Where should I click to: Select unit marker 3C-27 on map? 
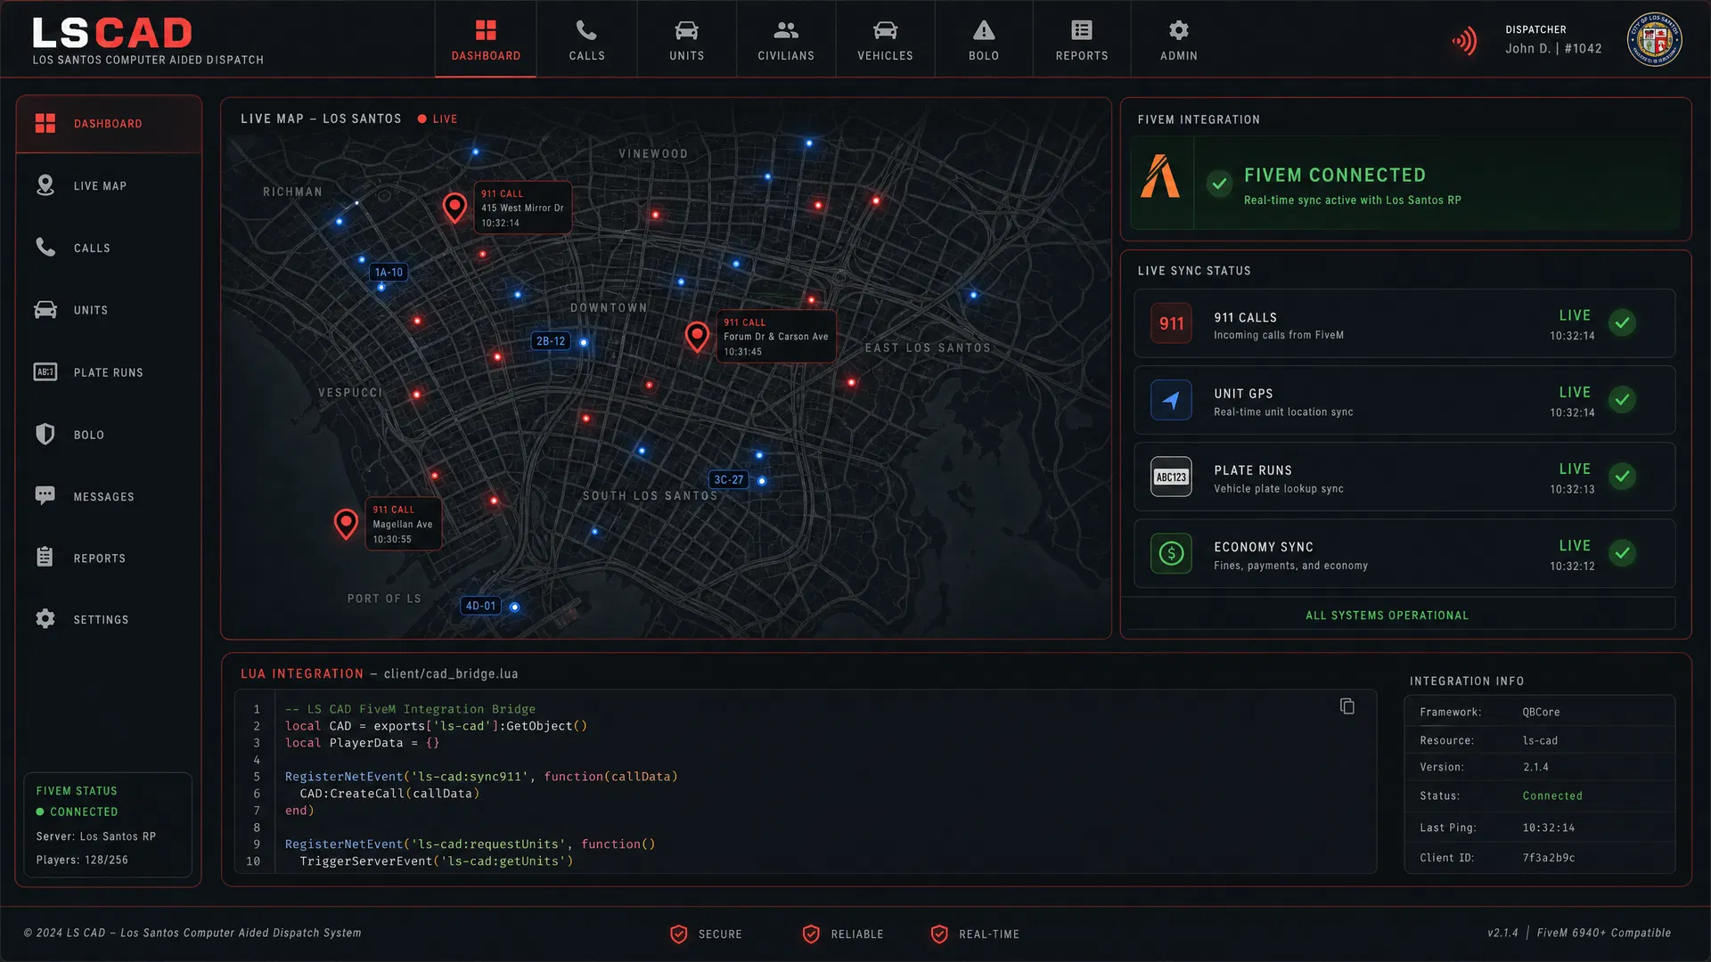pos(728,479)
